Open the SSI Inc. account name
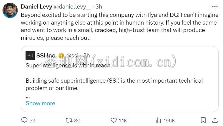 pos(46,55)
